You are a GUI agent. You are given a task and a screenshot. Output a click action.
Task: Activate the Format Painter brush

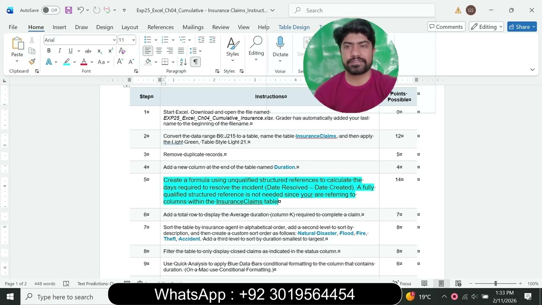click(x=32, y=62)
